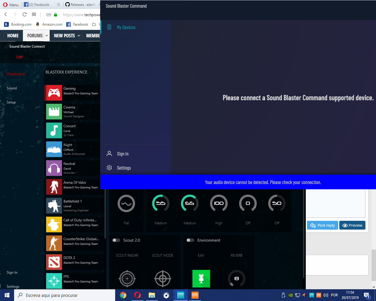Toggle the Environment switch

190,240
